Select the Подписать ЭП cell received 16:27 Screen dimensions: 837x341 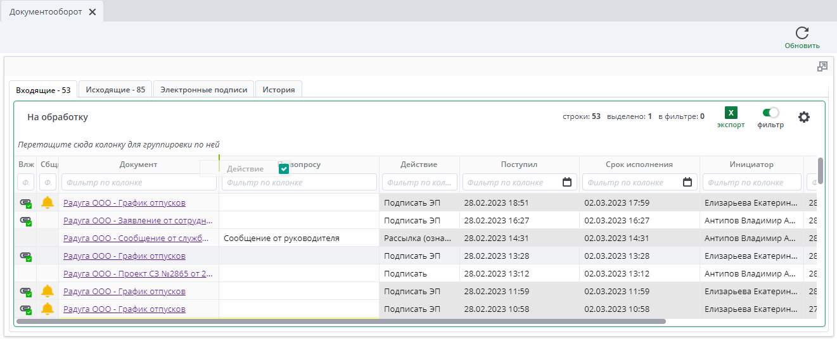[x=419, y=221]
